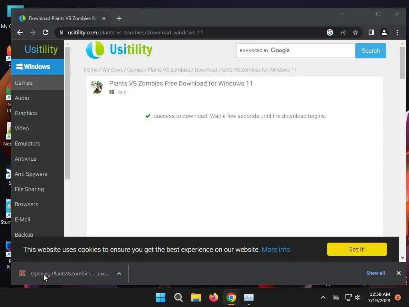
Task: Click the page vertical scrollbar
Action: 402,62
